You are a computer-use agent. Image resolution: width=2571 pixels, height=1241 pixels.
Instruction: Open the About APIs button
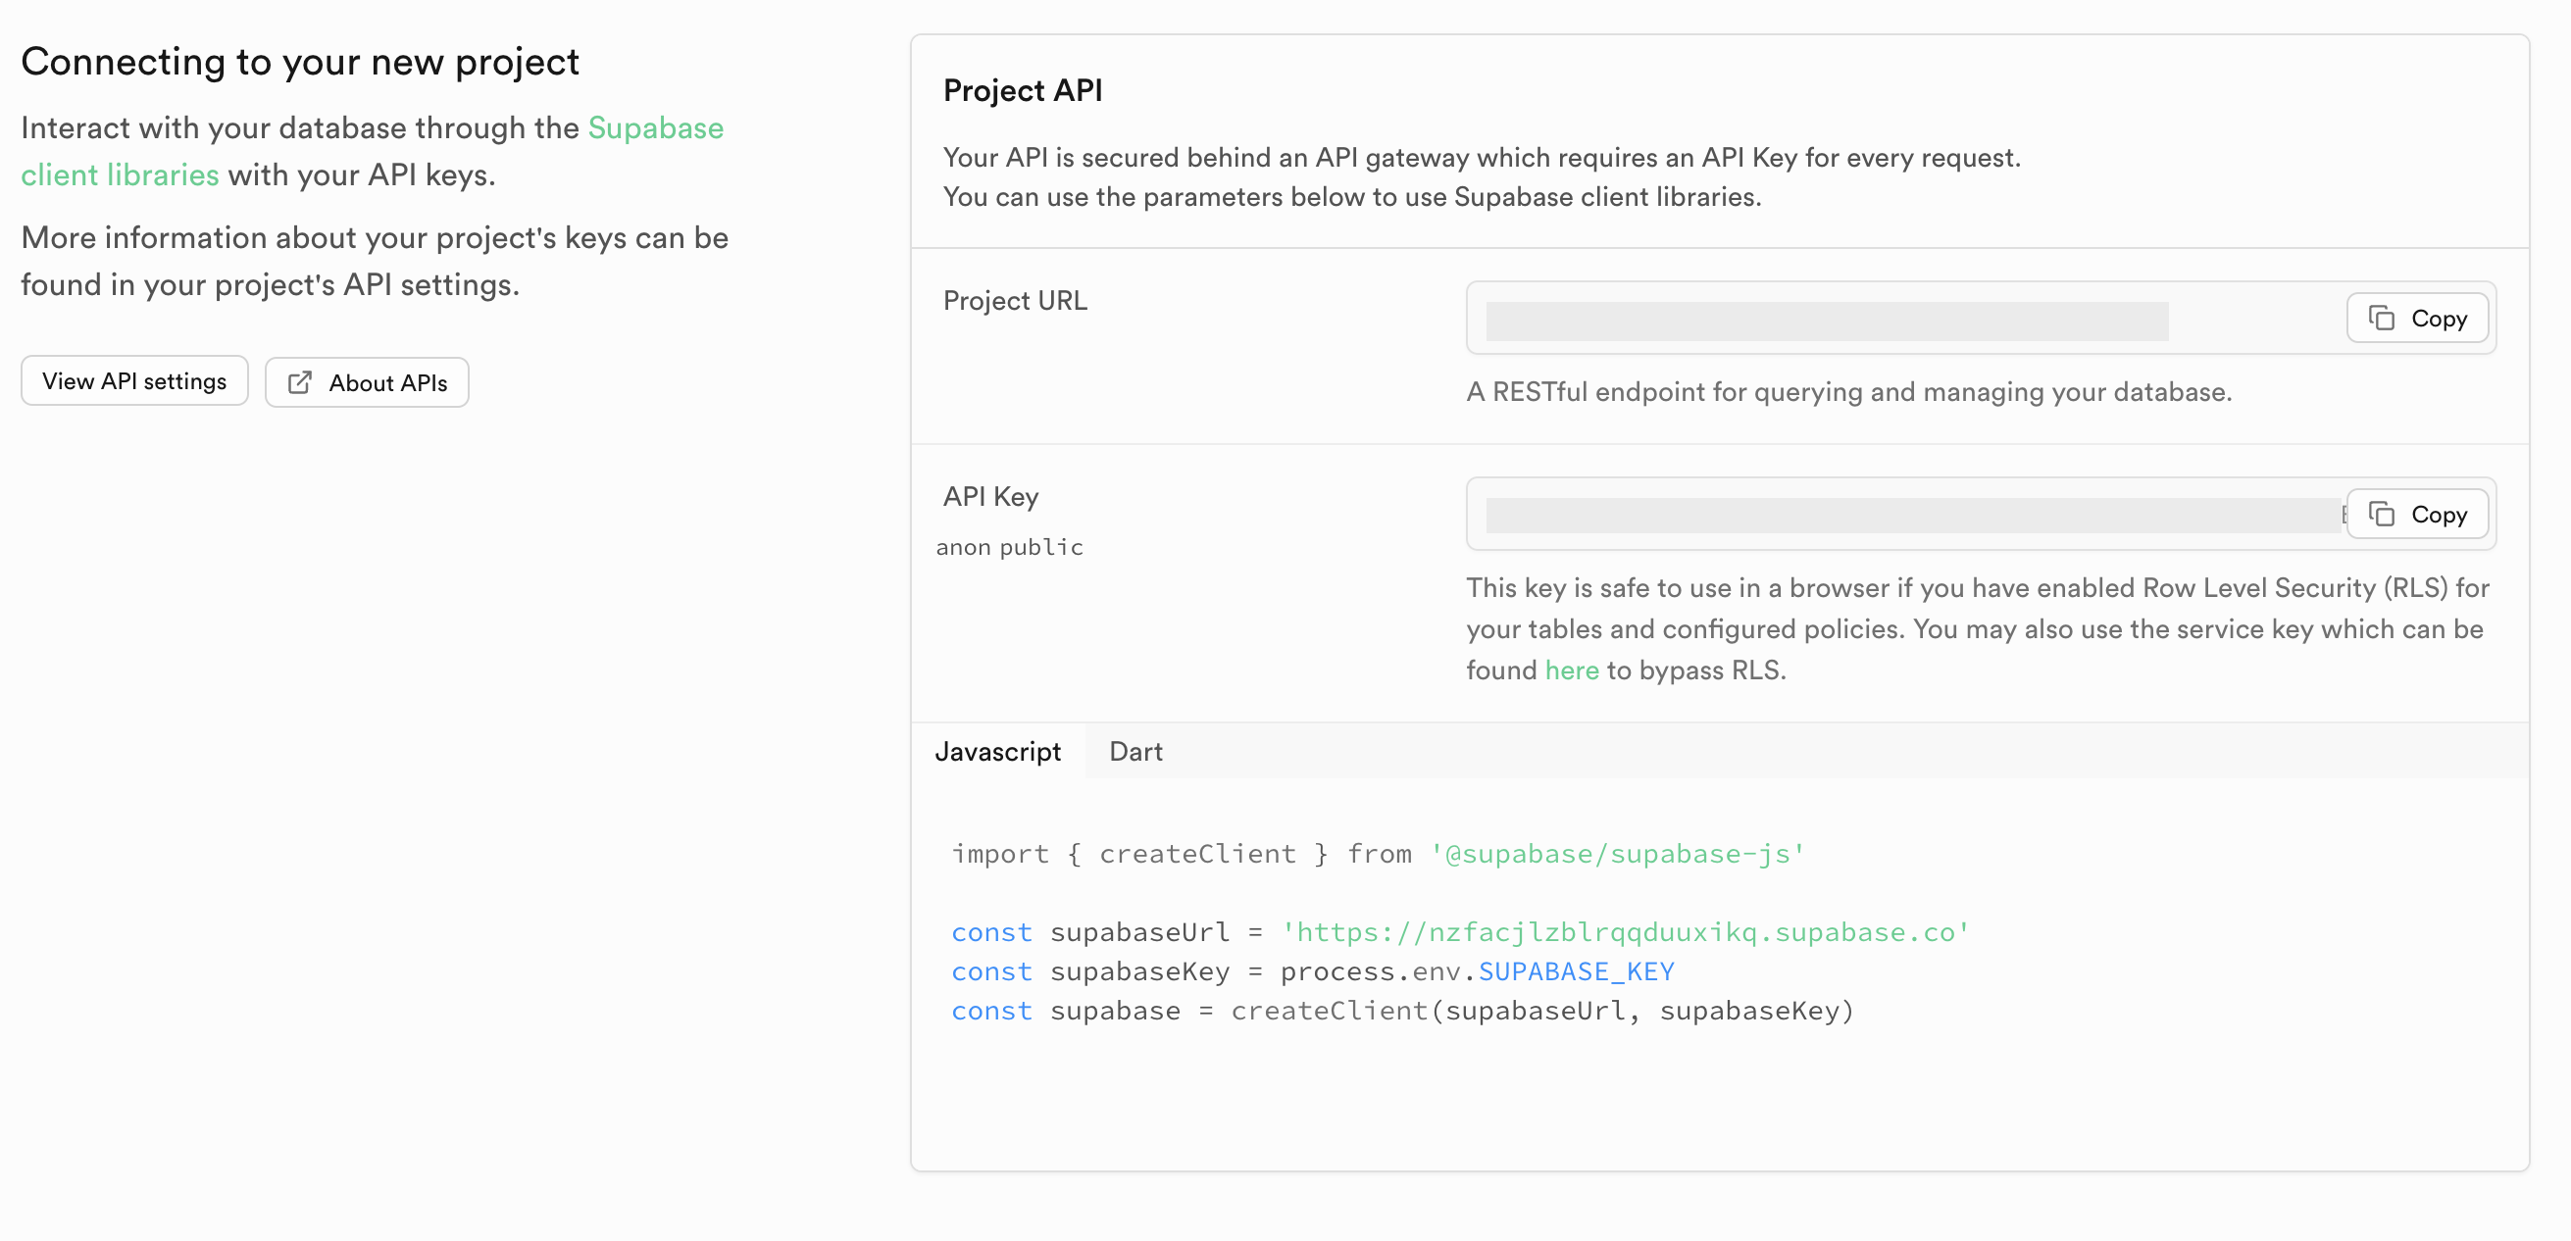click(x=368, y=383)
